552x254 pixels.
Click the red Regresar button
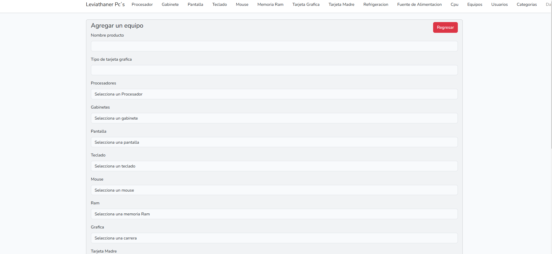(445, 27)
